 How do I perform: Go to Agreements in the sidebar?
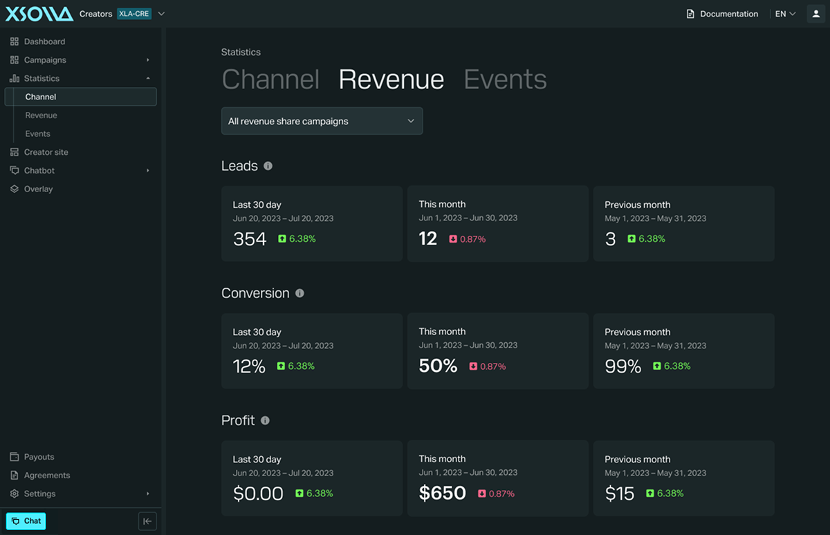point(47,476)
